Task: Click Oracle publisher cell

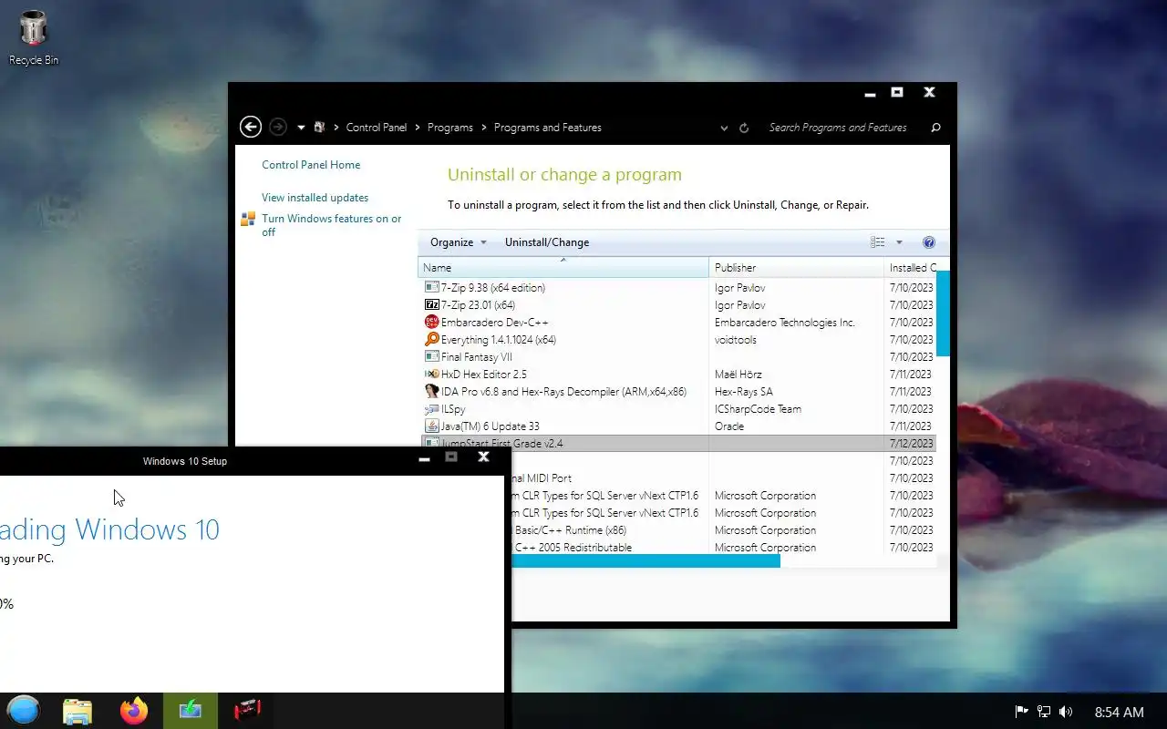Action: pos(729,426)
